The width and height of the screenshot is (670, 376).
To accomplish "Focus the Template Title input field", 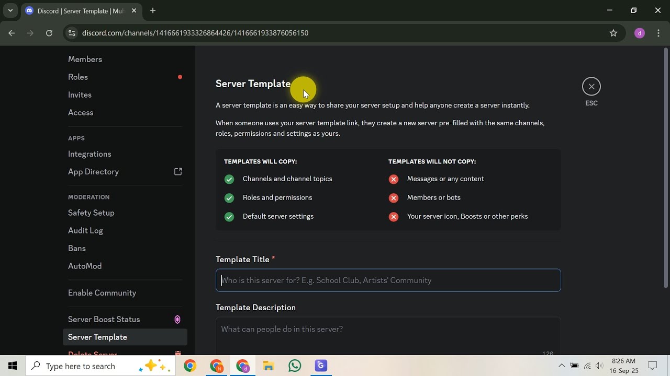I will pos(388,280).
